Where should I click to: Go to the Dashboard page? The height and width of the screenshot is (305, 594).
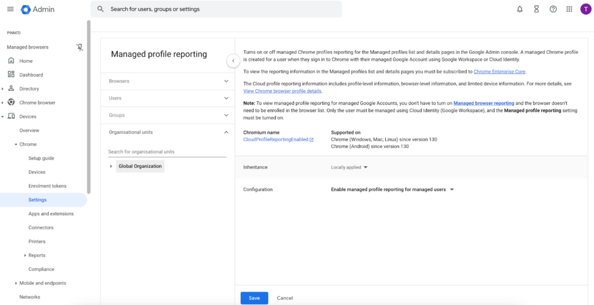point(31,75)
